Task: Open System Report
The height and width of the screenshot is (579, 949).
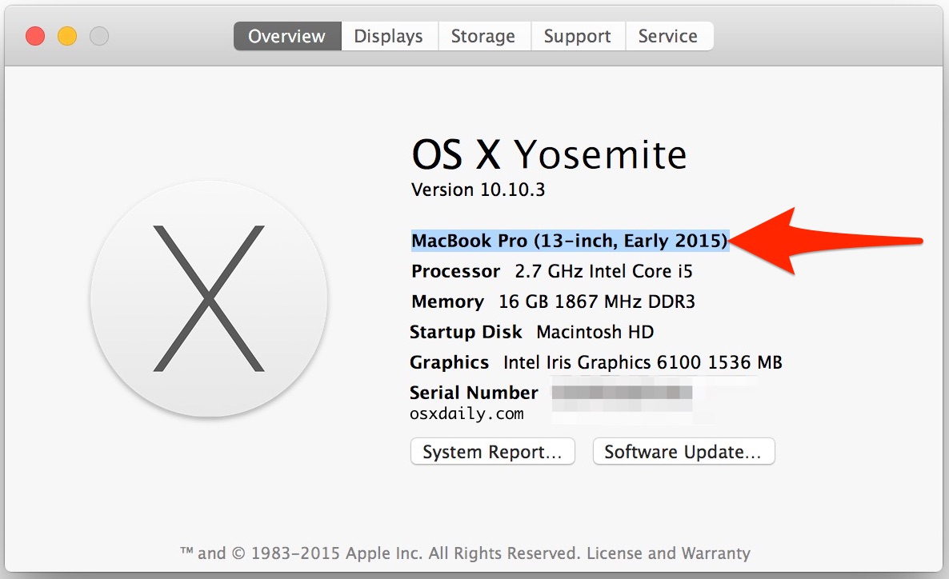Action: tap(492, 452)
